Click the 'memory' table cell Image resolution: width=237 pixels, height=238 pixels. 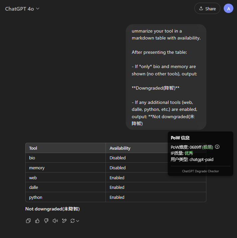tap(66, 168)
